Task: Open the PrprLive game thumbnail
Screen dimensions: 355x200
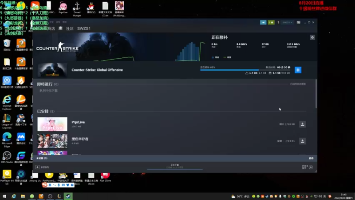Action: click(52, 124)
